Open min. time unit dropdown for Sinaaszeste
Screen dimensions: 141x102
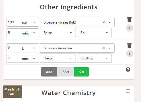coord(29,58)
